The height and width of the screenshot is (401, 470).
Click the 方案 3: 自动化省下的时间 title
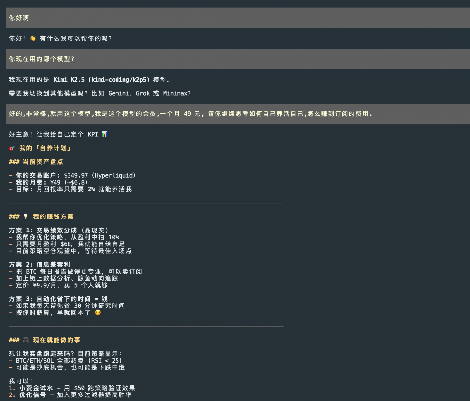[x=58, y=299]
